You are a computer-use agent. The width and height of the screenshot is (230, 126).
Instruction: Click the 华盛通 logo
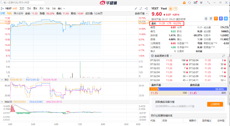point(108,3)
